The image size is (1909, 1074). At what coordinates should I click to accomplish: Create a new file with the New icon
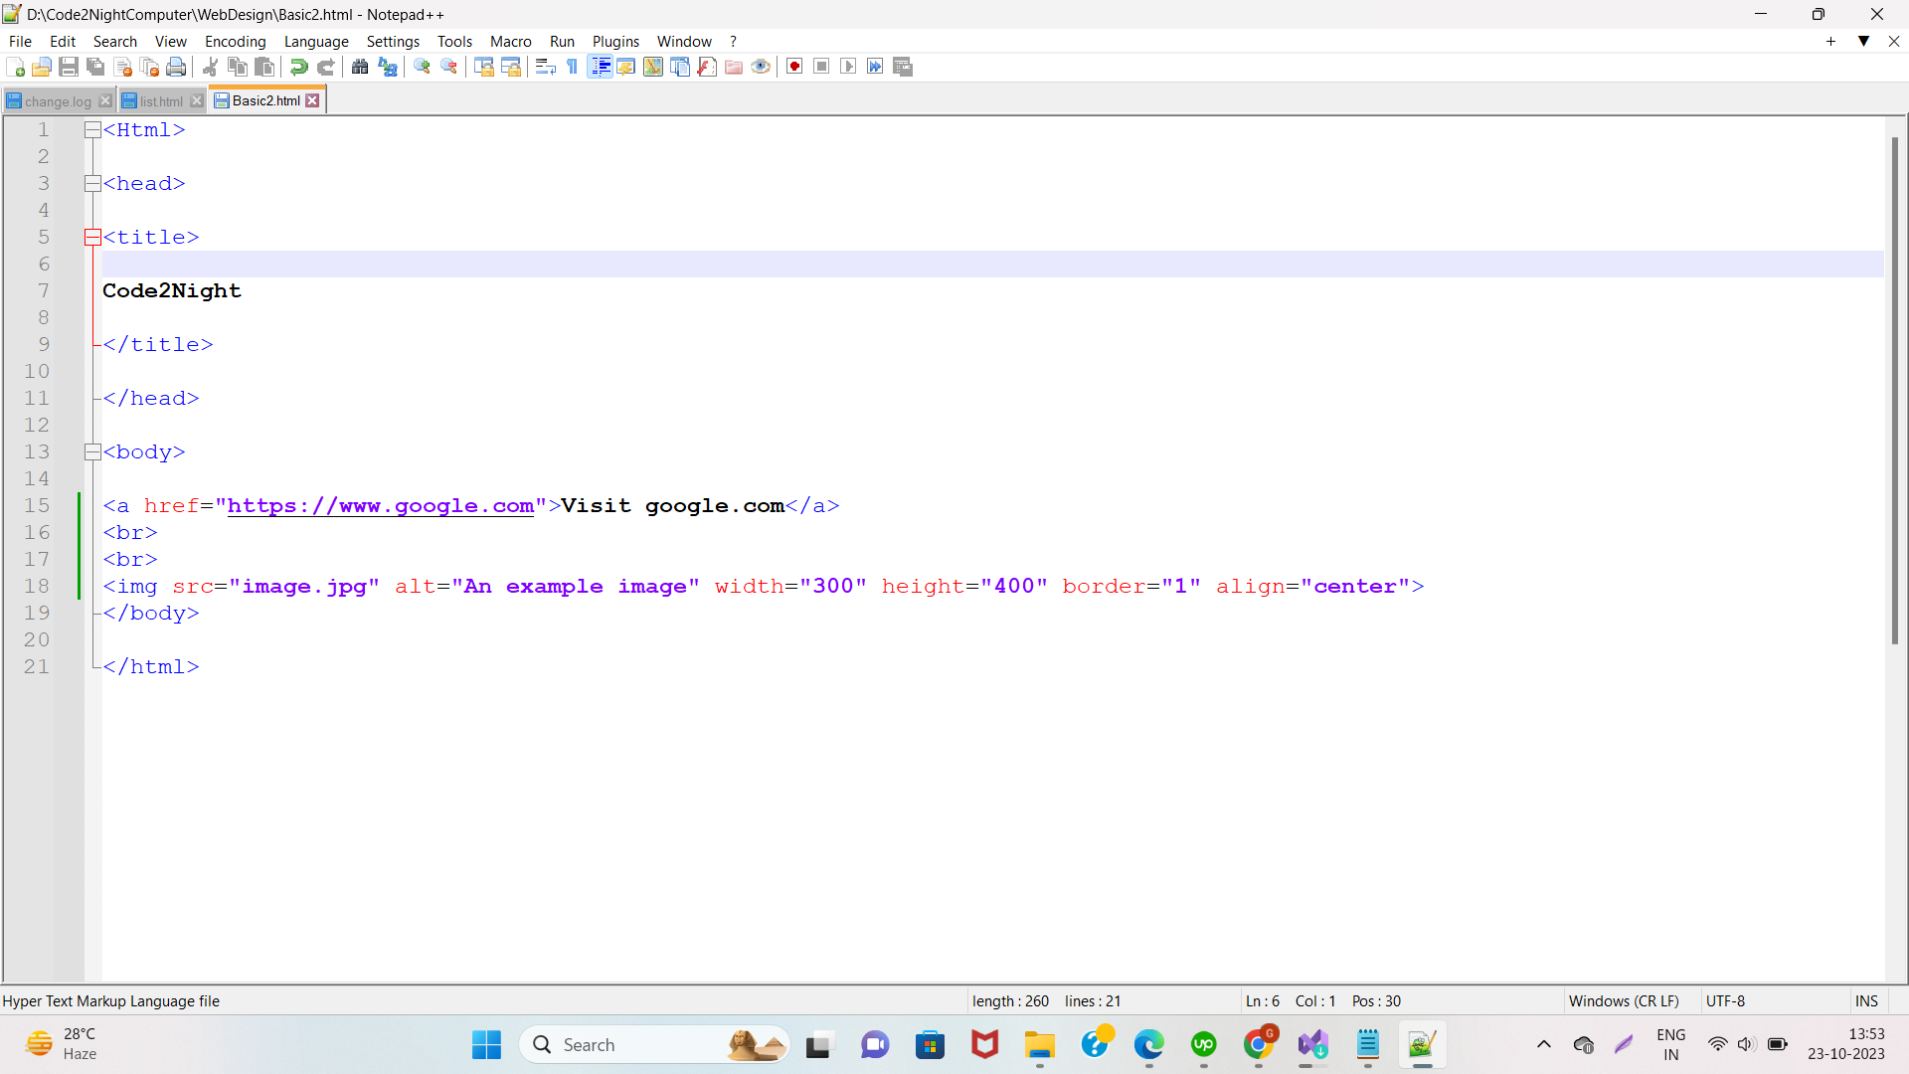pos(15,67)
